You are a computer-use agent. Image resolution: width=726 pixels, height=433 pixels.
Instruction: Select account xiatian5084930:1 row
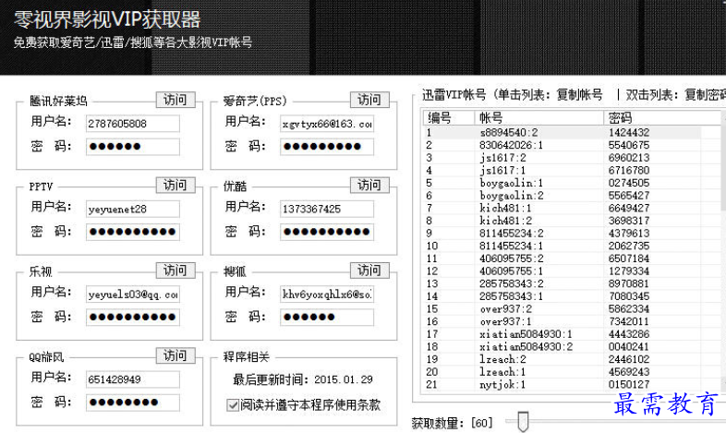(x=563, y=334)
